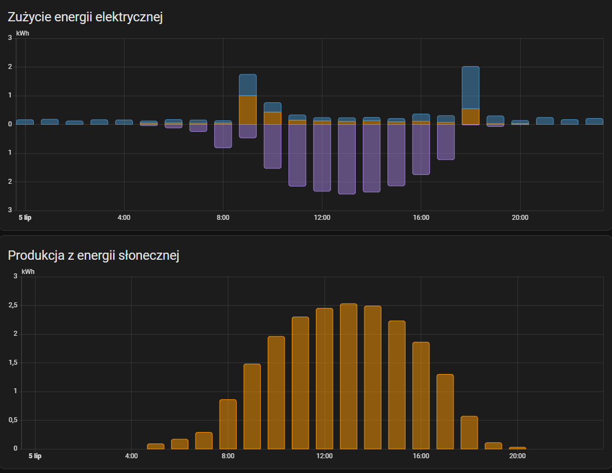Image resolution: width=612 pixels, height=473 pixels.
Task: Click the tallest blue bar at 18:00
Action: click(470, 87)
